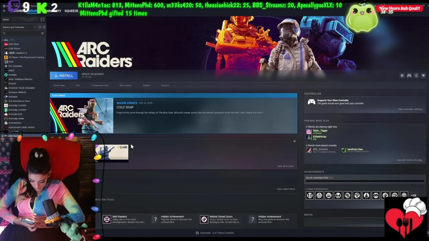
Task: Collapse the ALL games category
Action: tap(2, 40)
